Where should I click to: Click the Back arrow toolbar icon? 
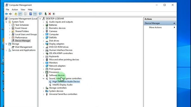pyautogui.click(x=6, y=14)
